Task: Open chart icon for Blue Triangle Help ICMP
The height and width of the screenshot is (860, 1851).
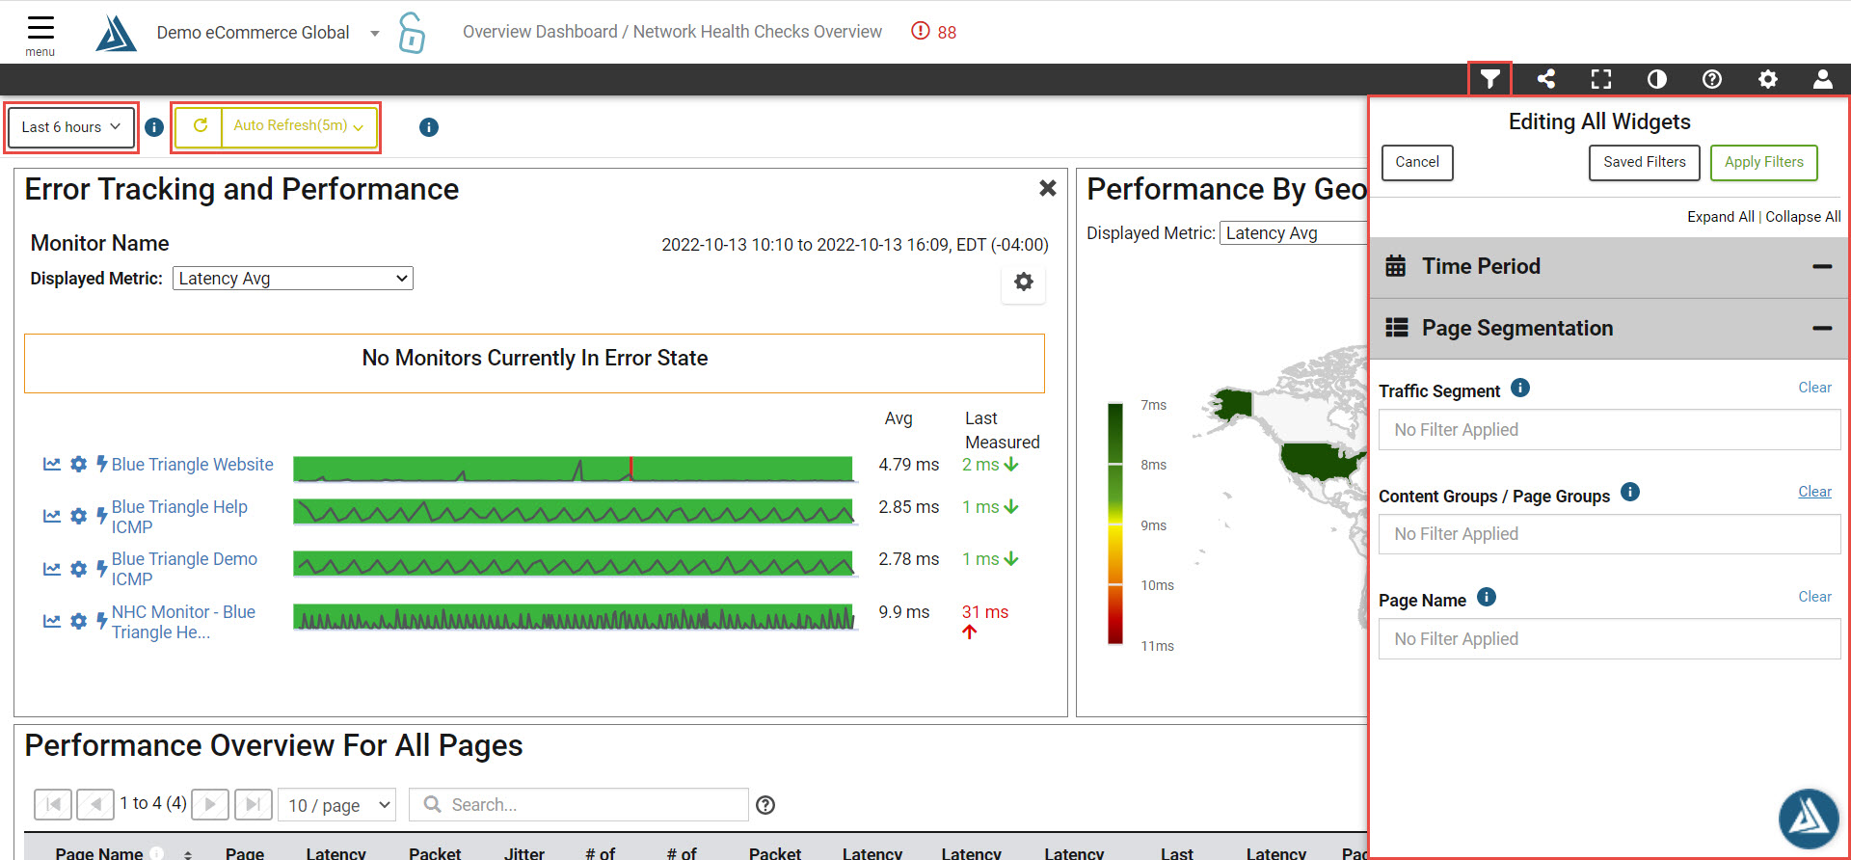Action: 52,517
